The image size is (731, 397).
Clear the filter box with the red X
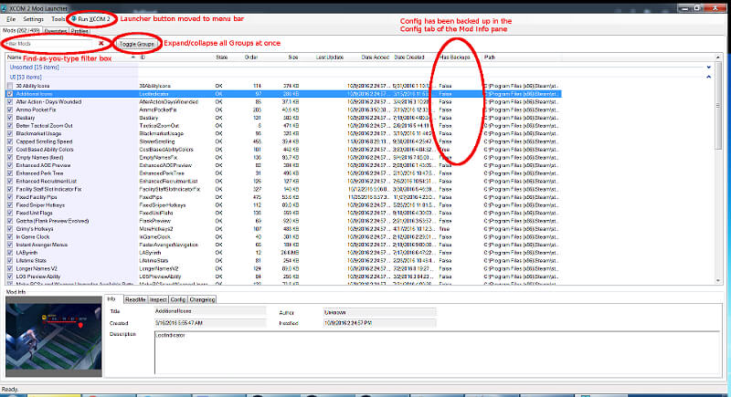[101, 43]
